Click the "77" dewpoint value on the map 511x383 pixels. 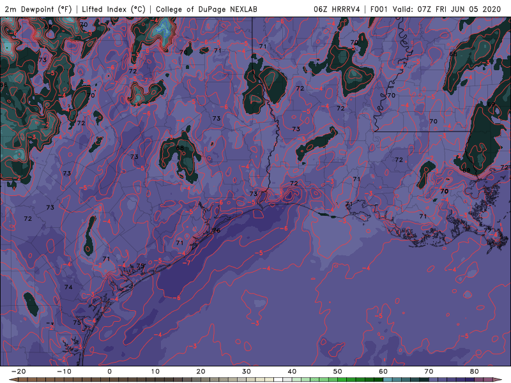[487, 230]
